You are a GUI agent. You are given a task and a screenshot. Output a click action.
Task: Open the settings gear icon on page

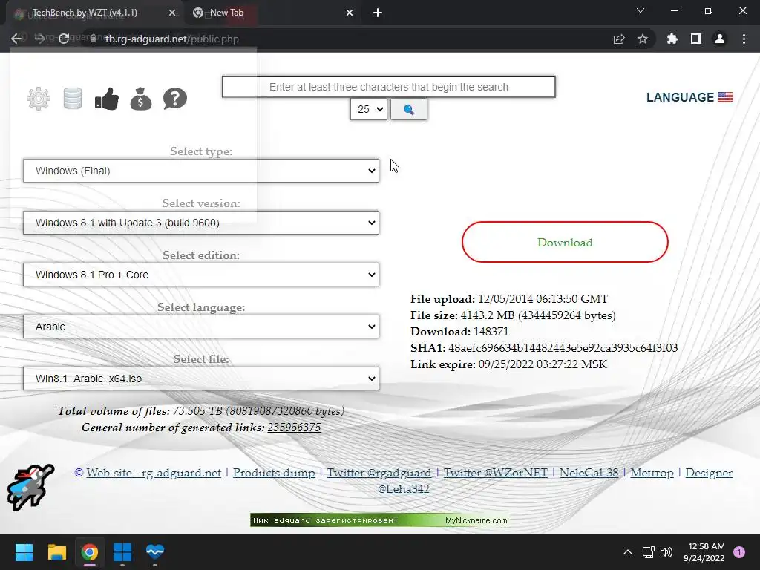click(39, 99)
